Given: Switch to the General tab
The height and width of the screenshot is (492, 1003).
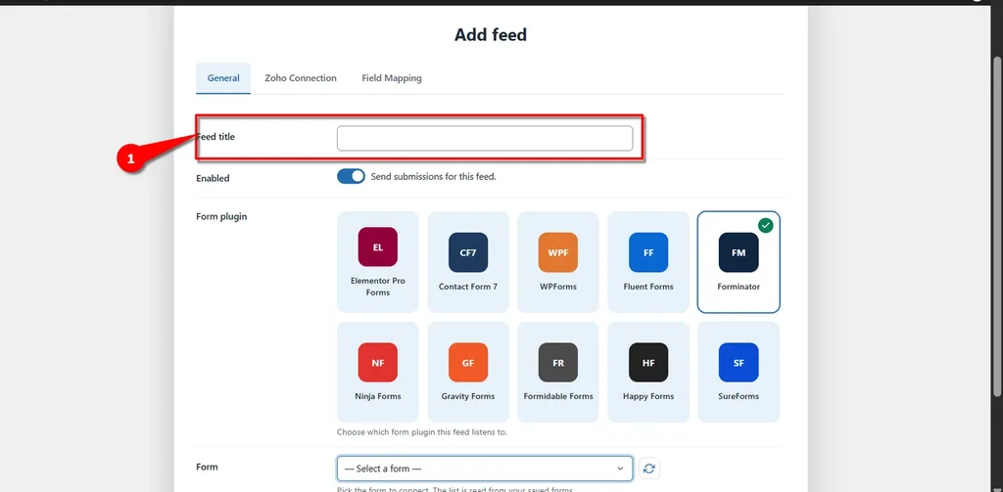Looking at the screenshot, I should 223,78.
